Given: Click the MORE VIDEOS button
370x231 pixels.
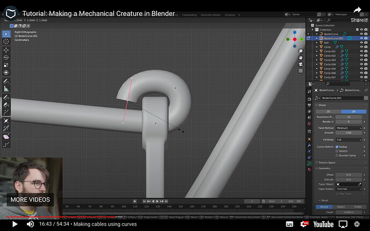Looking at the screenshot, I should (x=30, y=199).
